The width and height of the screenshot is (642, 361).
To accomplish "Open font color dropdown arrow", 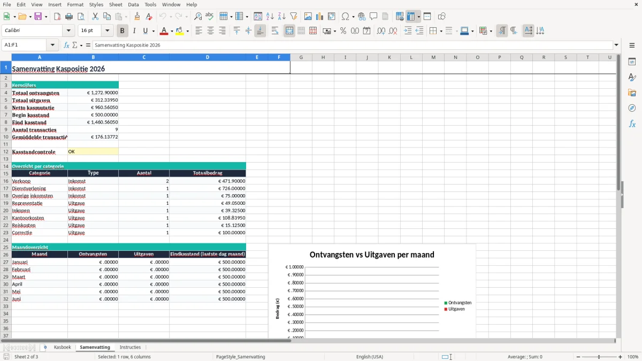I will click(171, 31).
